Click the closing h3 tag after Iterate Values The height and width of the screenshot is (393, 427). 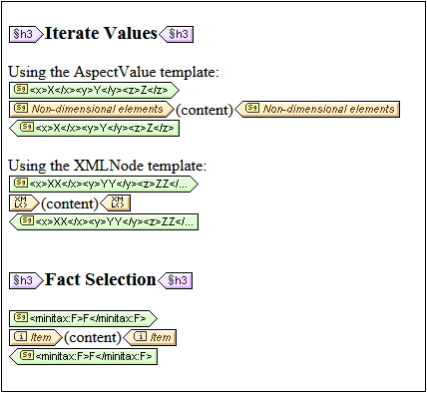tap(177, 34)
